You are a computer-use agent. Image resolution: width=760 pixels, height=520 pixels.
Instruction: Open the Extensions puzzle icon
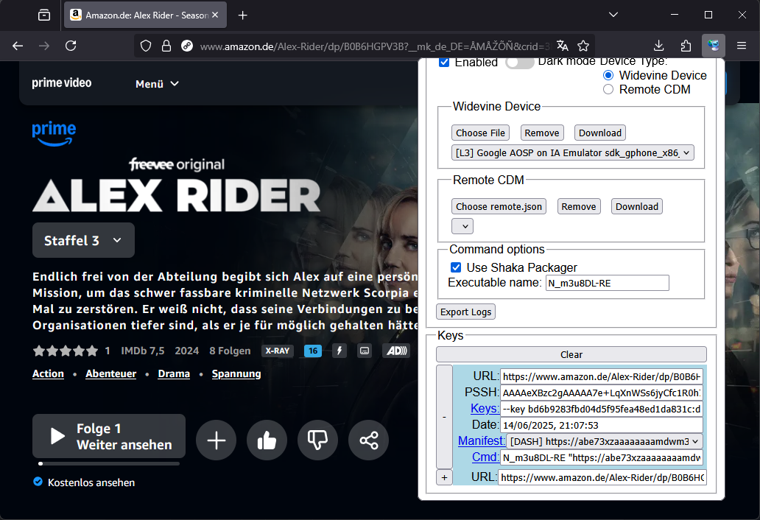686,46
